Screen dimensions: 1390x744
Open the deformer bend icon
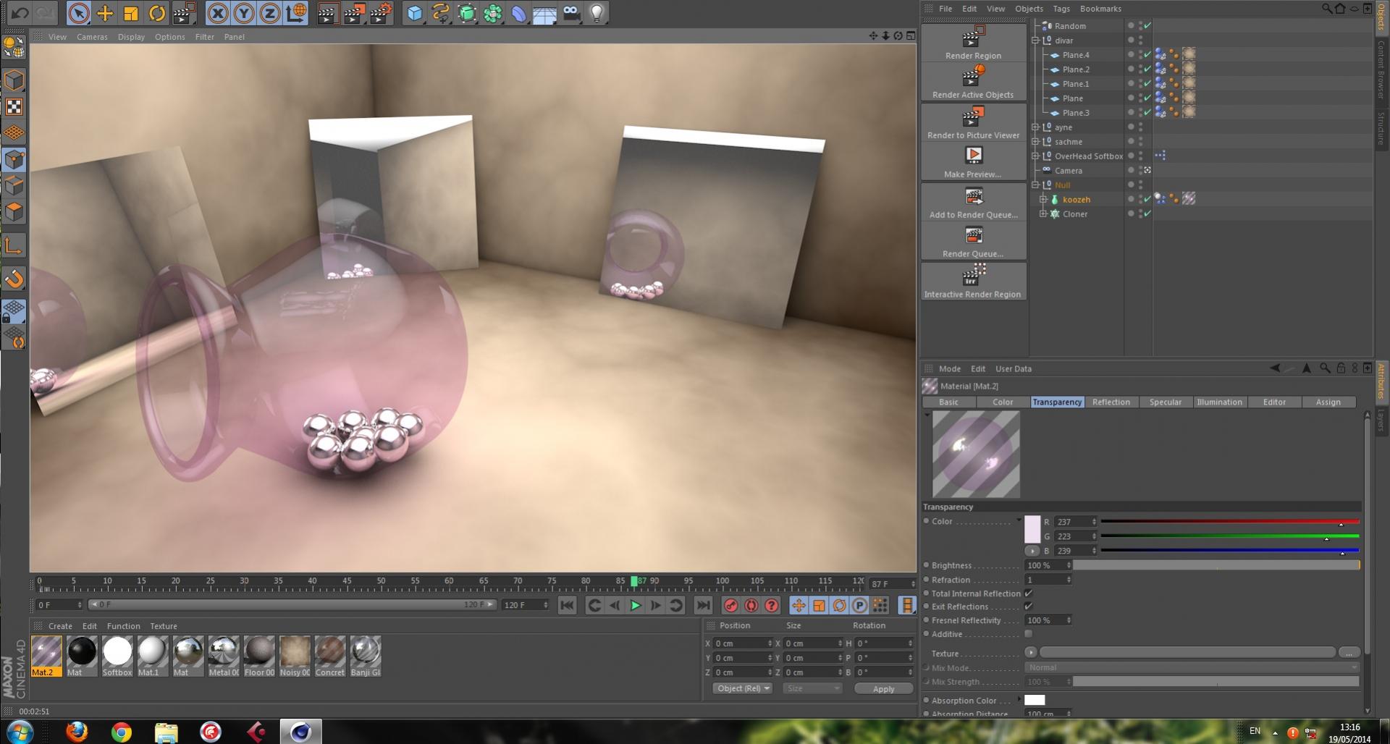(x=519, y=13)
